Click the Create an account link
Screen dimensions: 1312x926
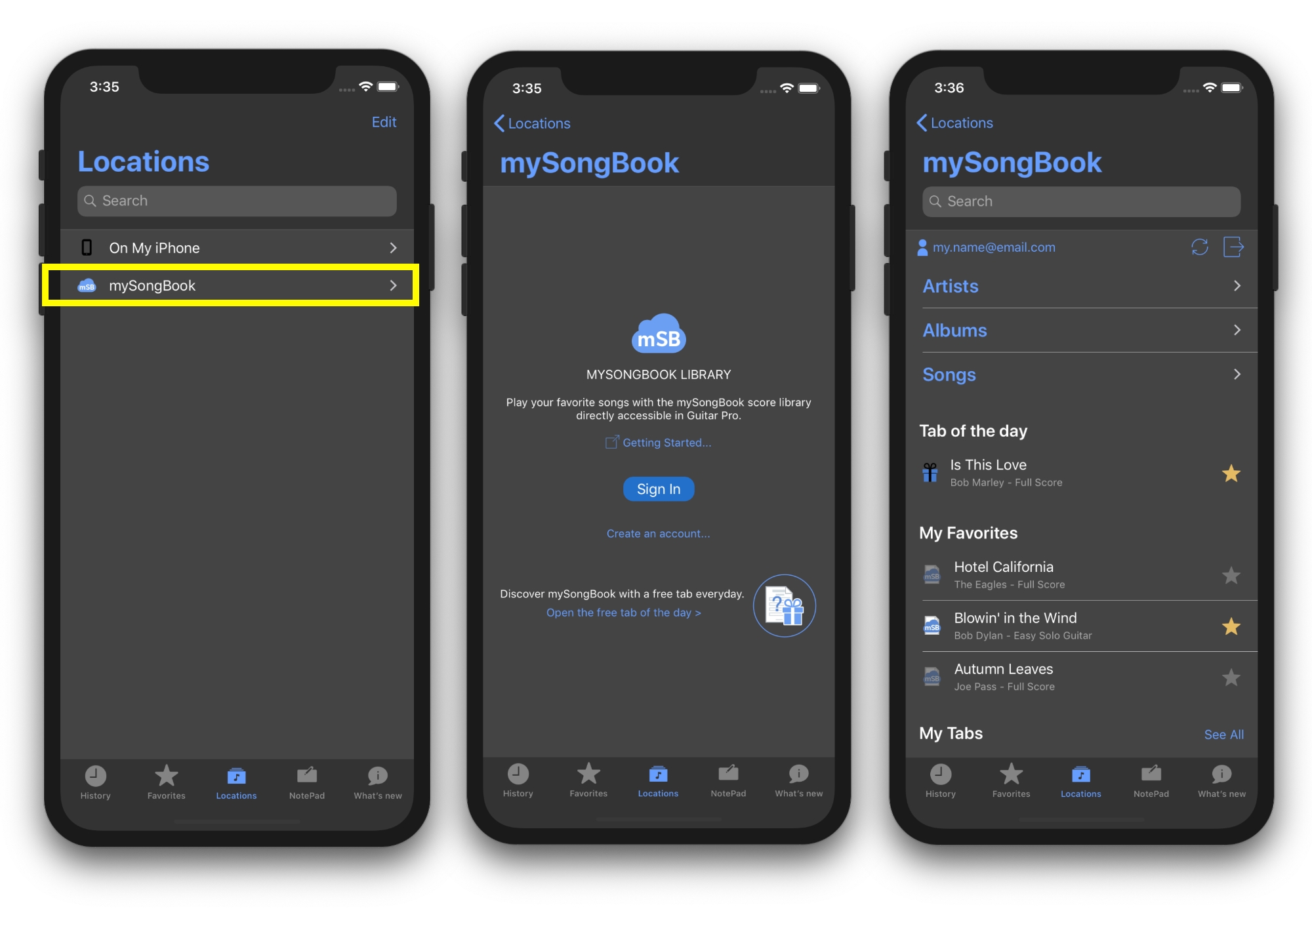pyautogui.click(x=657, y=532)
